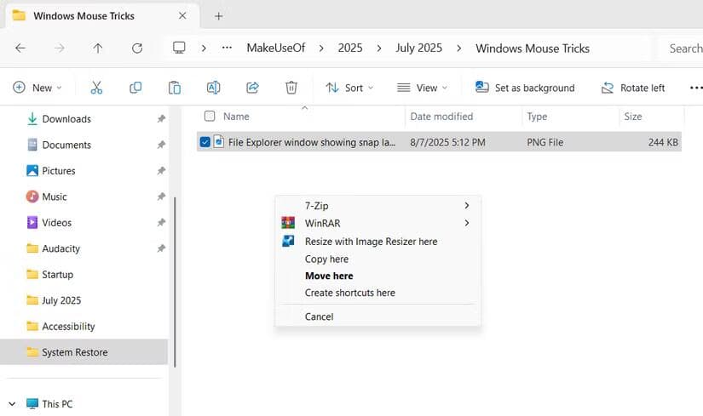Go back with the left arrow

pos(20,48)
